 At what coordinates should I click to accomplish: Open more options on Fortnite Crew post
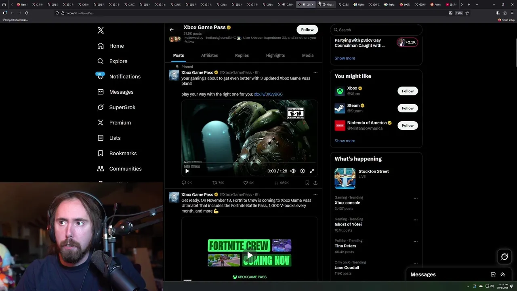pos(315,194)
